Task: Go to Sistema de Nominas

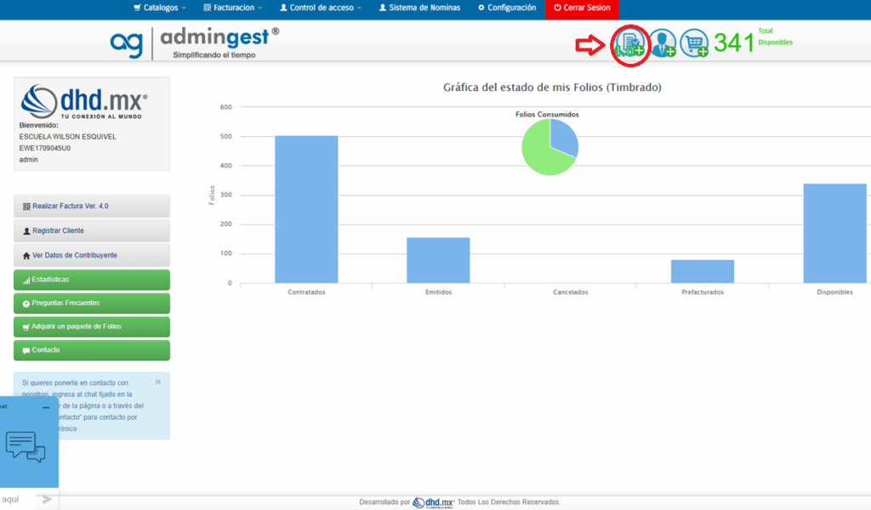Action: [x=419, y=8]
